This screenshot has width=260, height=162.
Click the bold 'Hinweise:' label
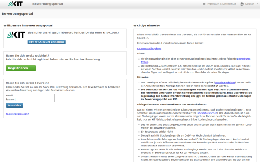coord(143,77)
